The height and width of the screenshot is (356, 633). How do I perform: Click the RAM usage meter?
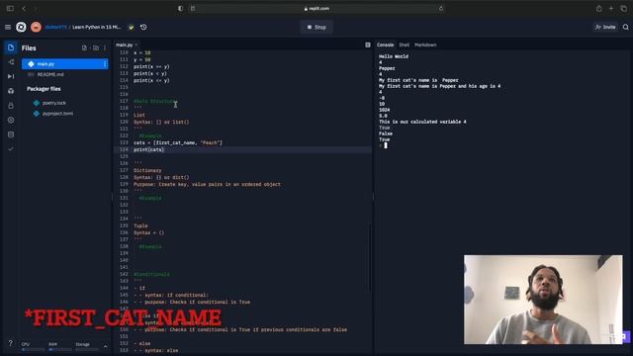(59, 346)
